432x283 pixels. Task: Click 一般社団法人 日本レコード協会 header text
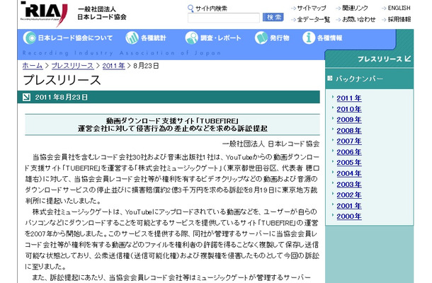tap(102, 13)
